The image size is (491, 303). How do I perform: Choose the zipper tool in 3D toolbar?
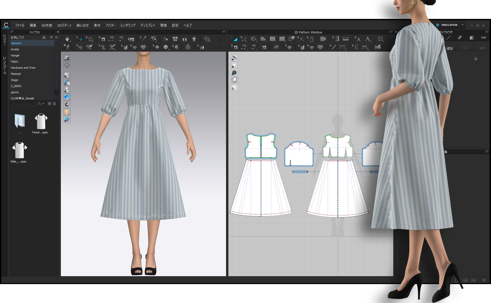pyautogui.click(x=188, y=47)
